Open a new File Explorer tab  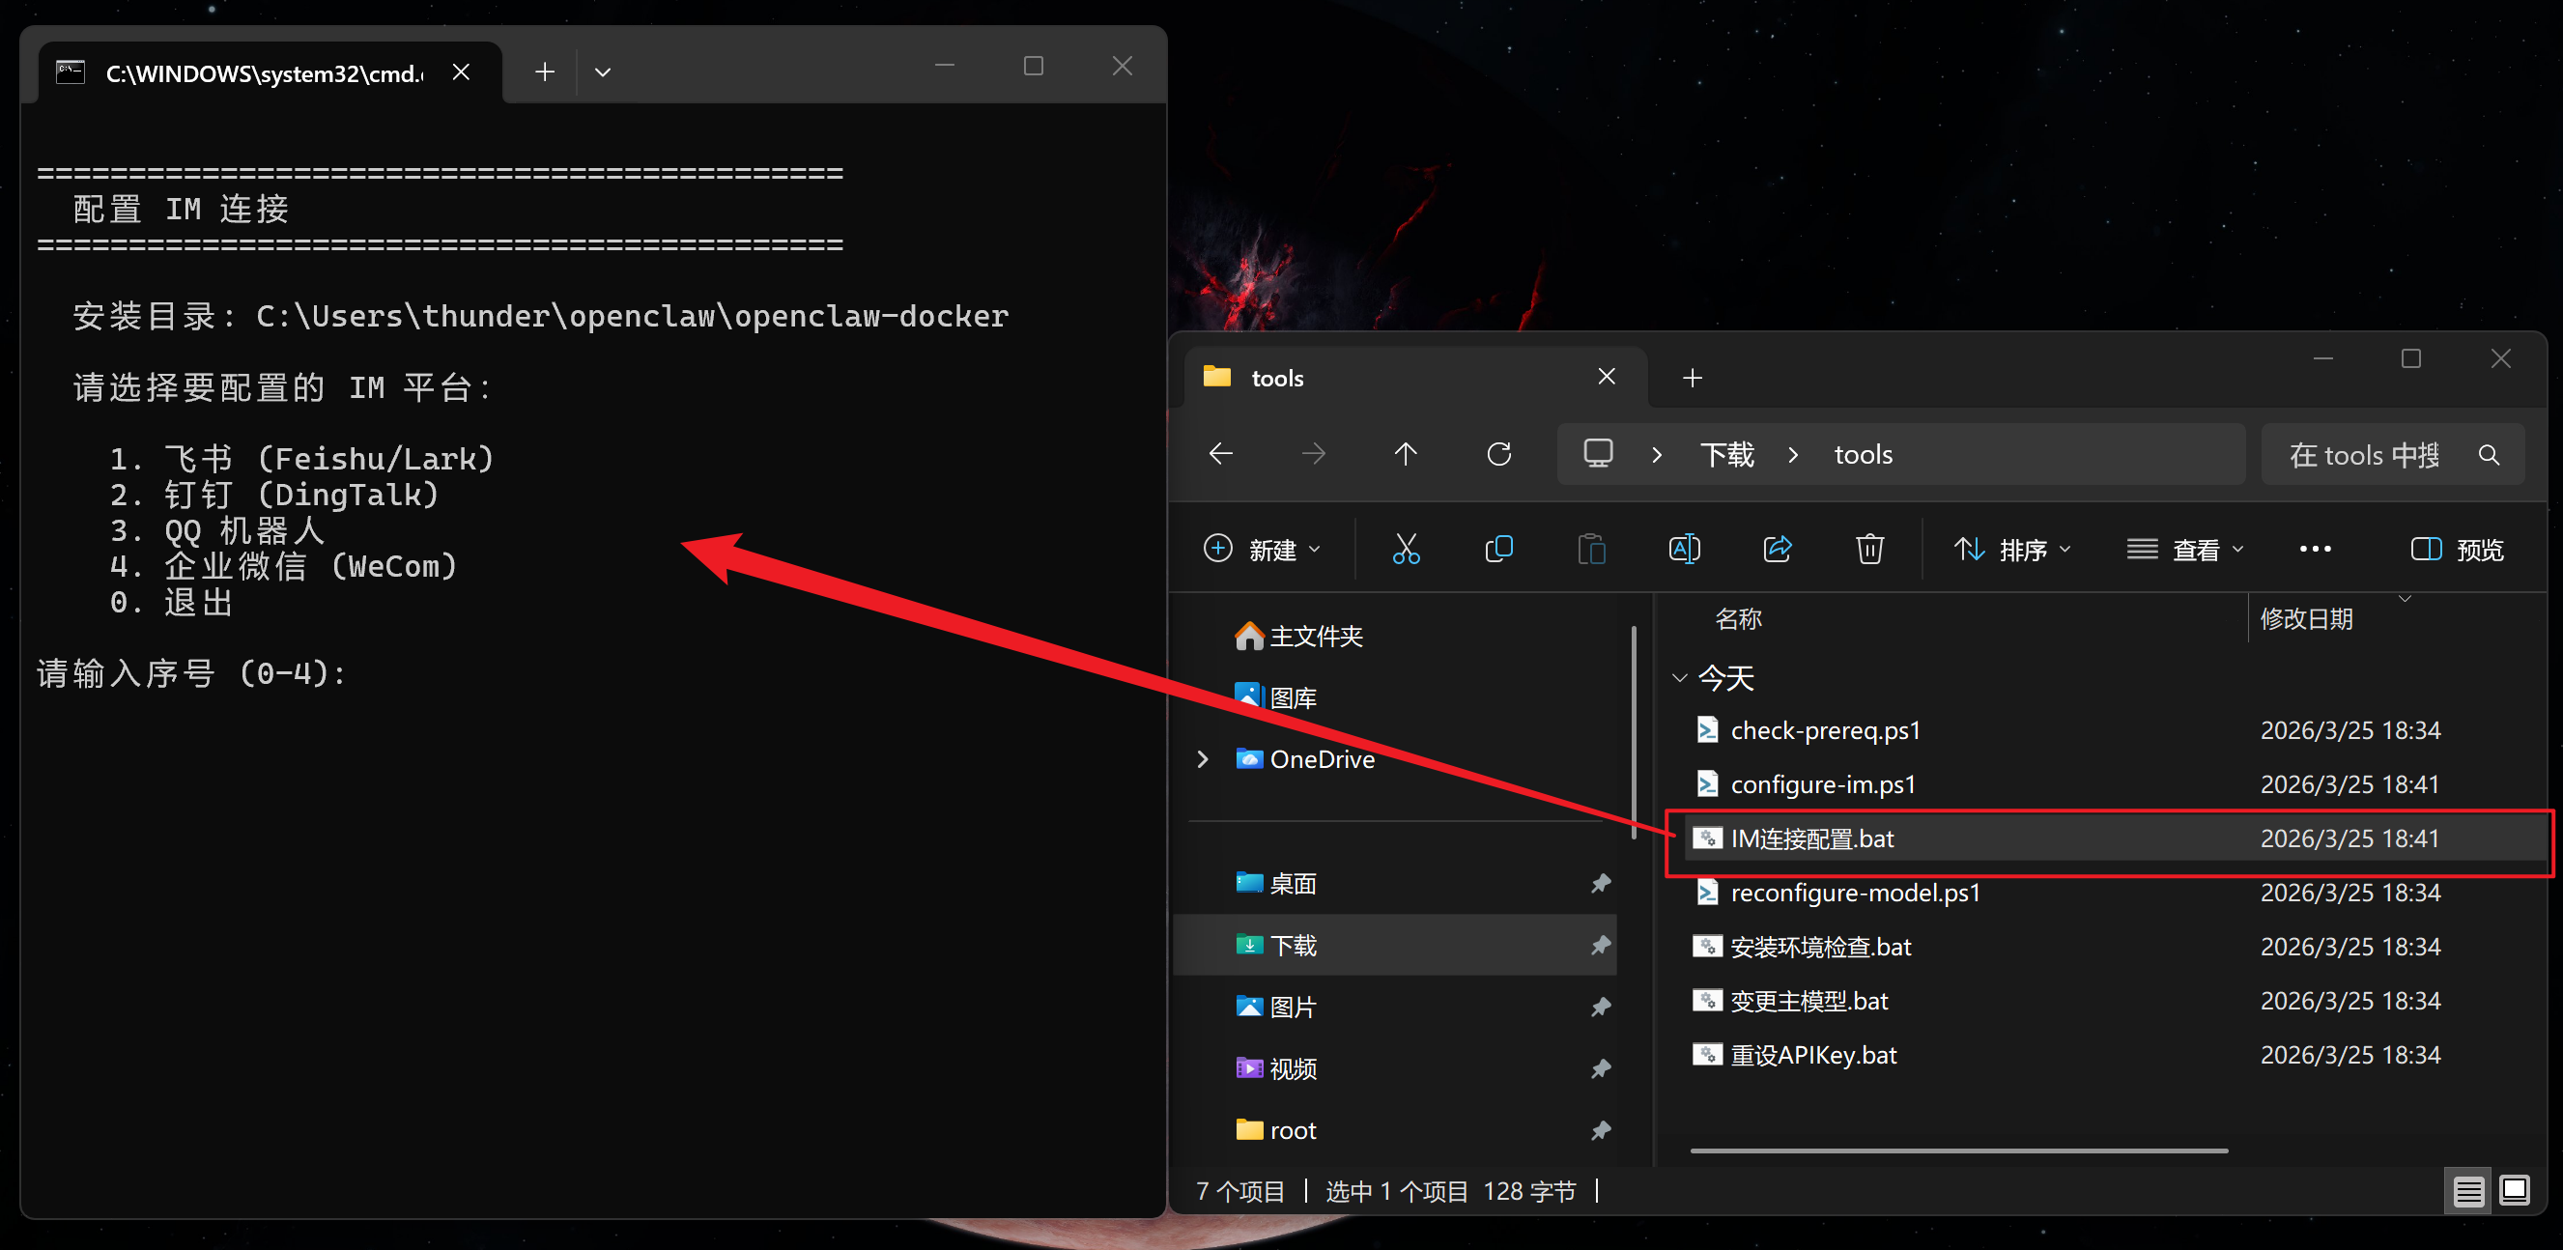click(1692, 377)
